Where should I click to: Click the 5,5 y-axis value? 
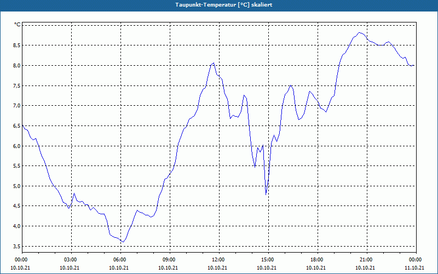[17, 166]
